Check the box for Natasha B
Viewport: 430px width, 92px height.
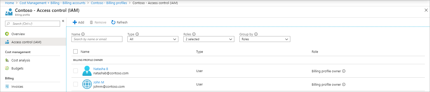pos(76,71)
